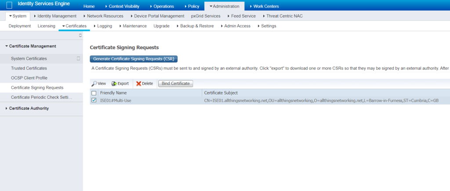Open the Work Centers dropdown menu
The height and width of the screenshot is (191, 450).
(x=264, y=6)
